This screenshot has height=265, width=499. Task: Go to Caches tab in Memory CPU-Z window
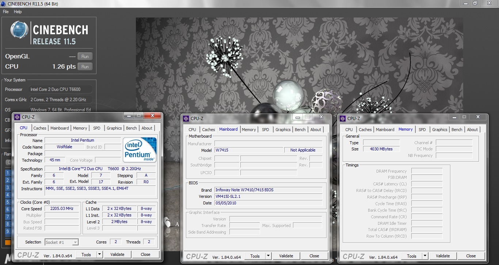pos(365,130)
